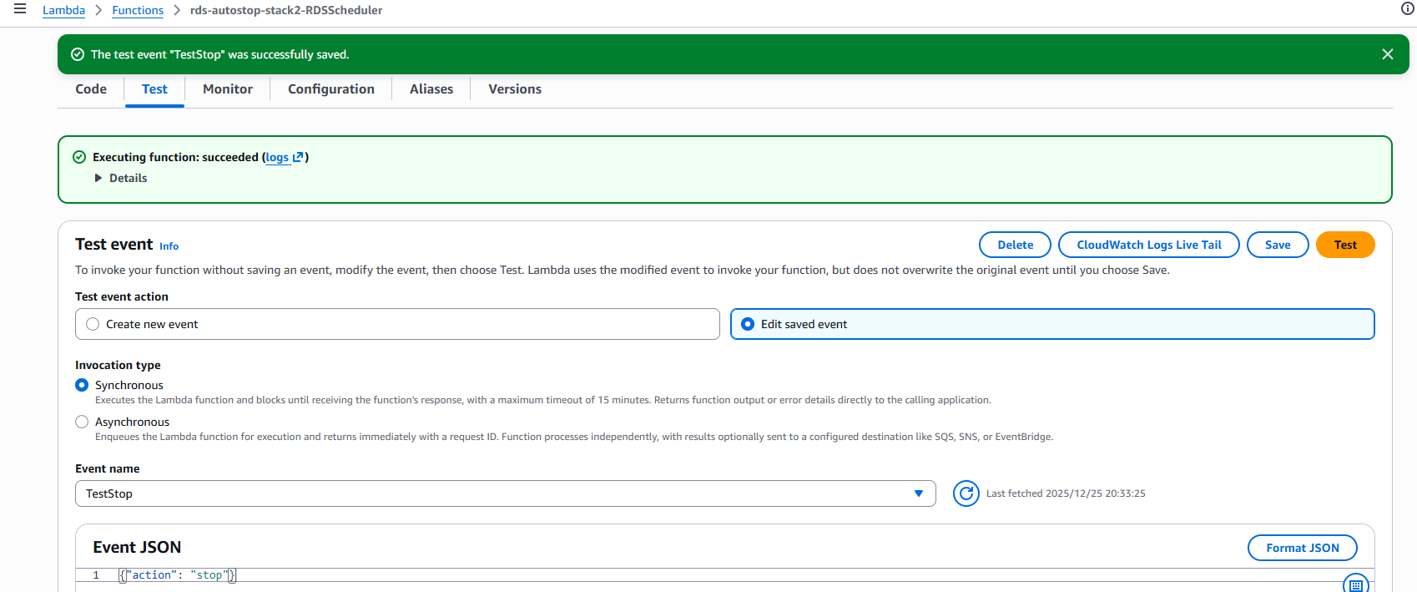
Task: Click the Info link beside Test event
Action: [x=169, y=246]
